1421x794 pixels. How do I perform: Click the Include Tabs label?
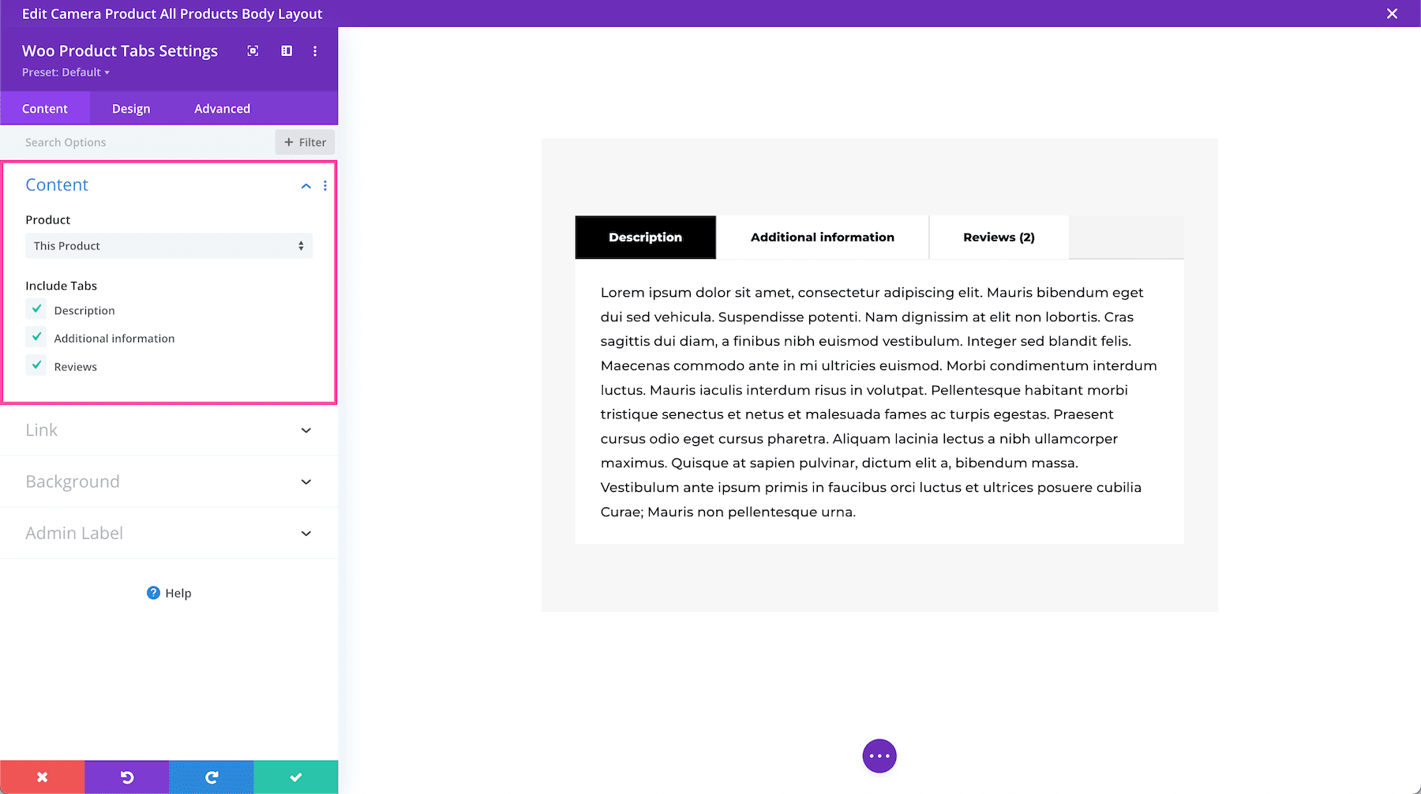pyautogui.click(x=62, y=286)
